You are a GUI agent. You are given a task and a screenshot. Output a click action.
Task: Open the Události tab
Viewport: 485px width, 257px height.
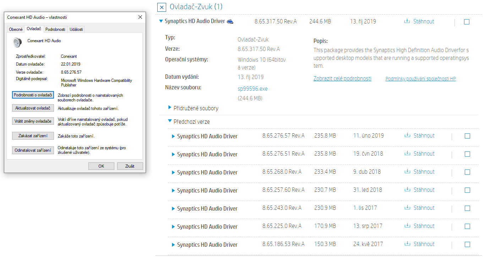pos(76,29)
